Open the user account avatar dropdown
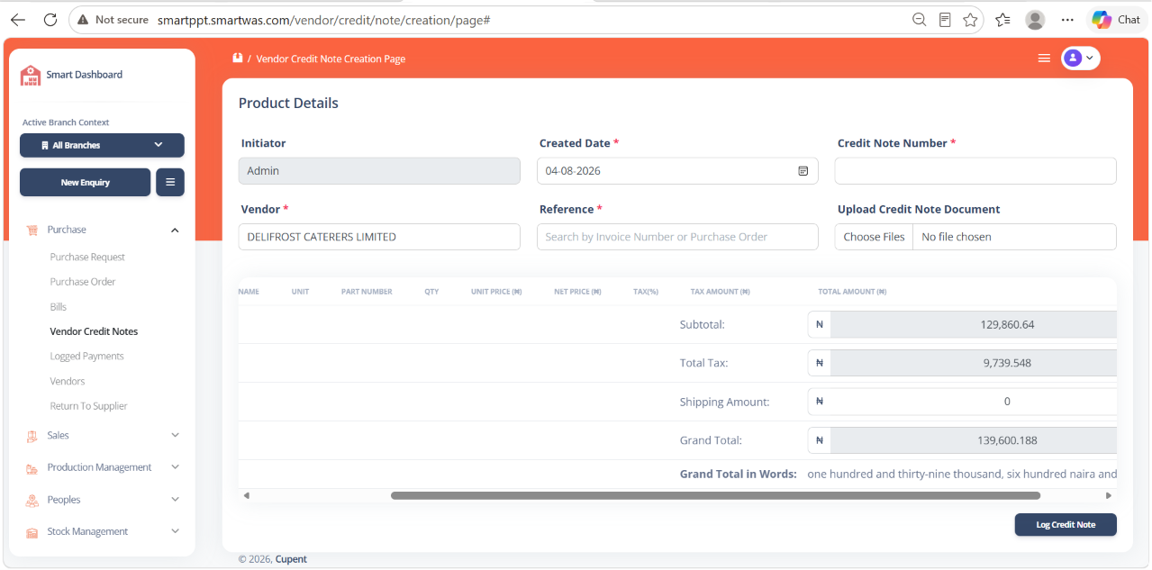1152x570 pixels. (x=1080, y=59)
